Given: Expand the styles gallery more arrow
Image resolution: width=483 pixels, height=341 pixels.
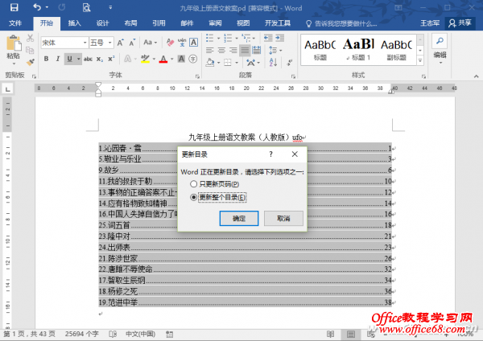Looking at the screenshot, I should 420,60.
